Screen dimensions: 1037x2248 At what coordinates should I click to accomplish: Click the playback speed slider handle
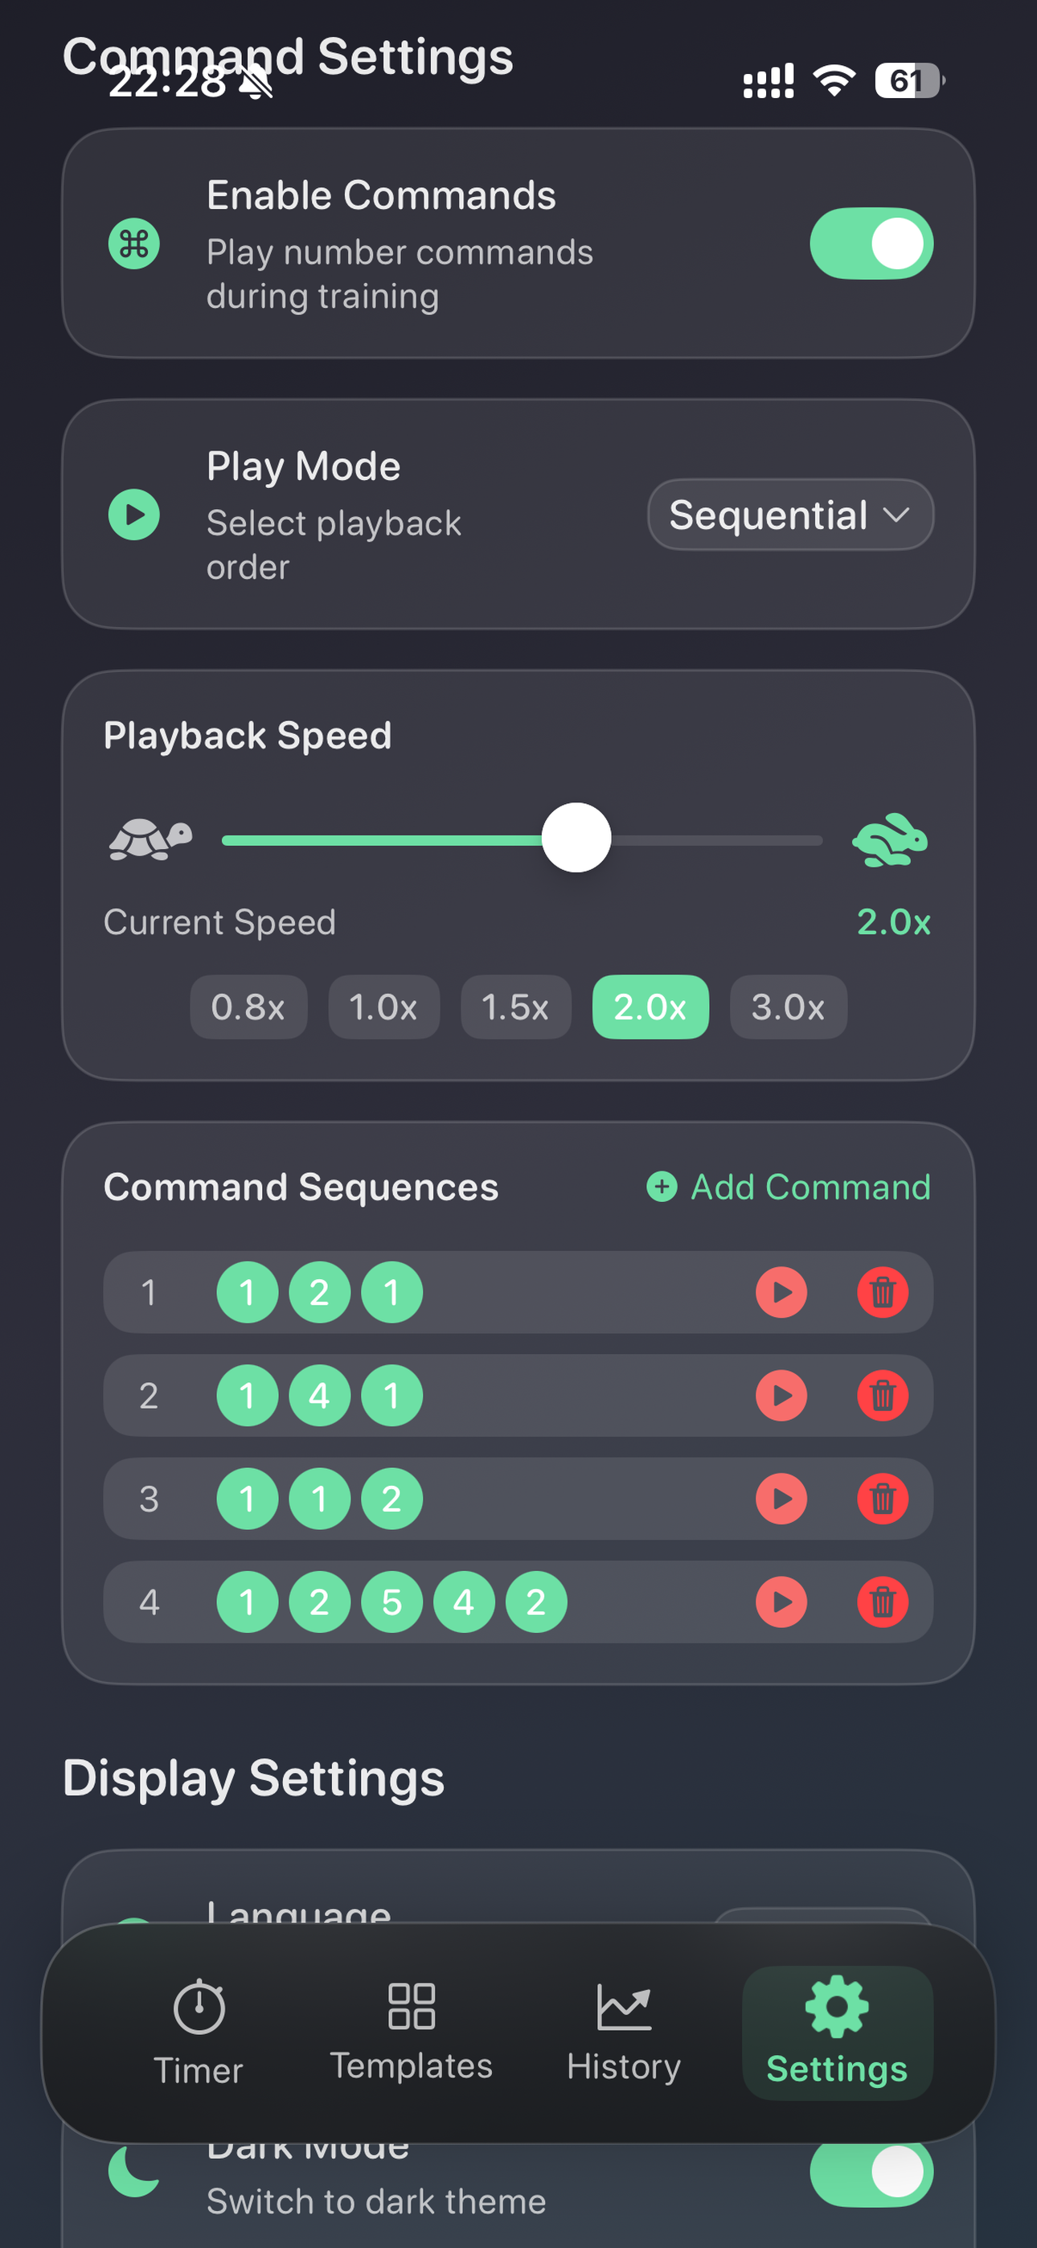coord(576,838)
